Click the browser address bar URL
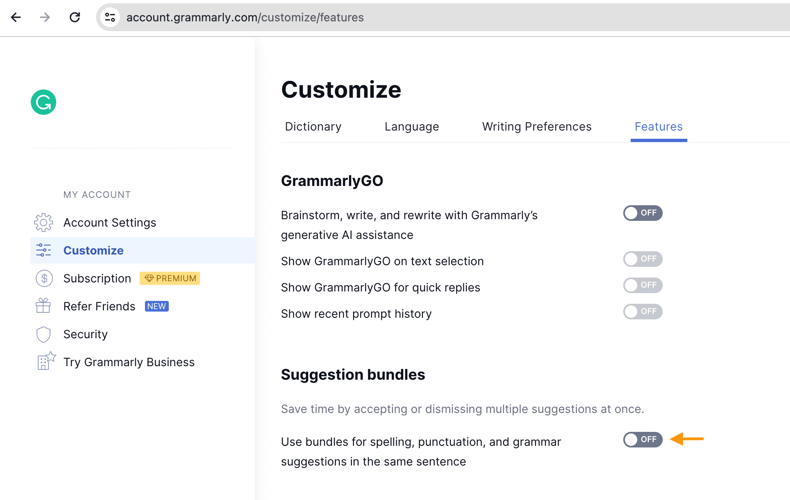This screenshot has width=790, height=500. coord(245,17)
